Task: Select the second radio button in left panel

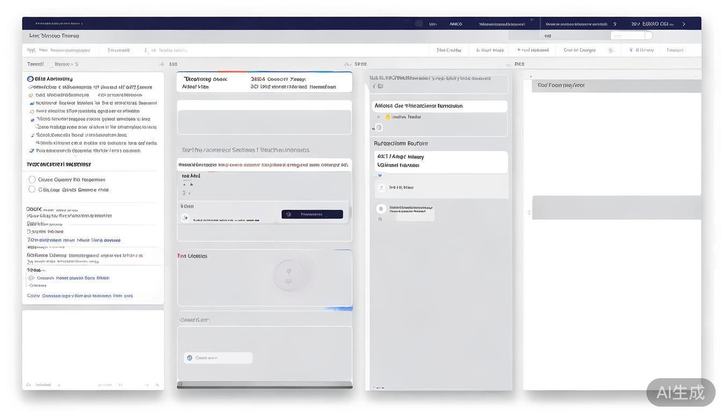Action: pyautogui.click(x=32, y=189)
